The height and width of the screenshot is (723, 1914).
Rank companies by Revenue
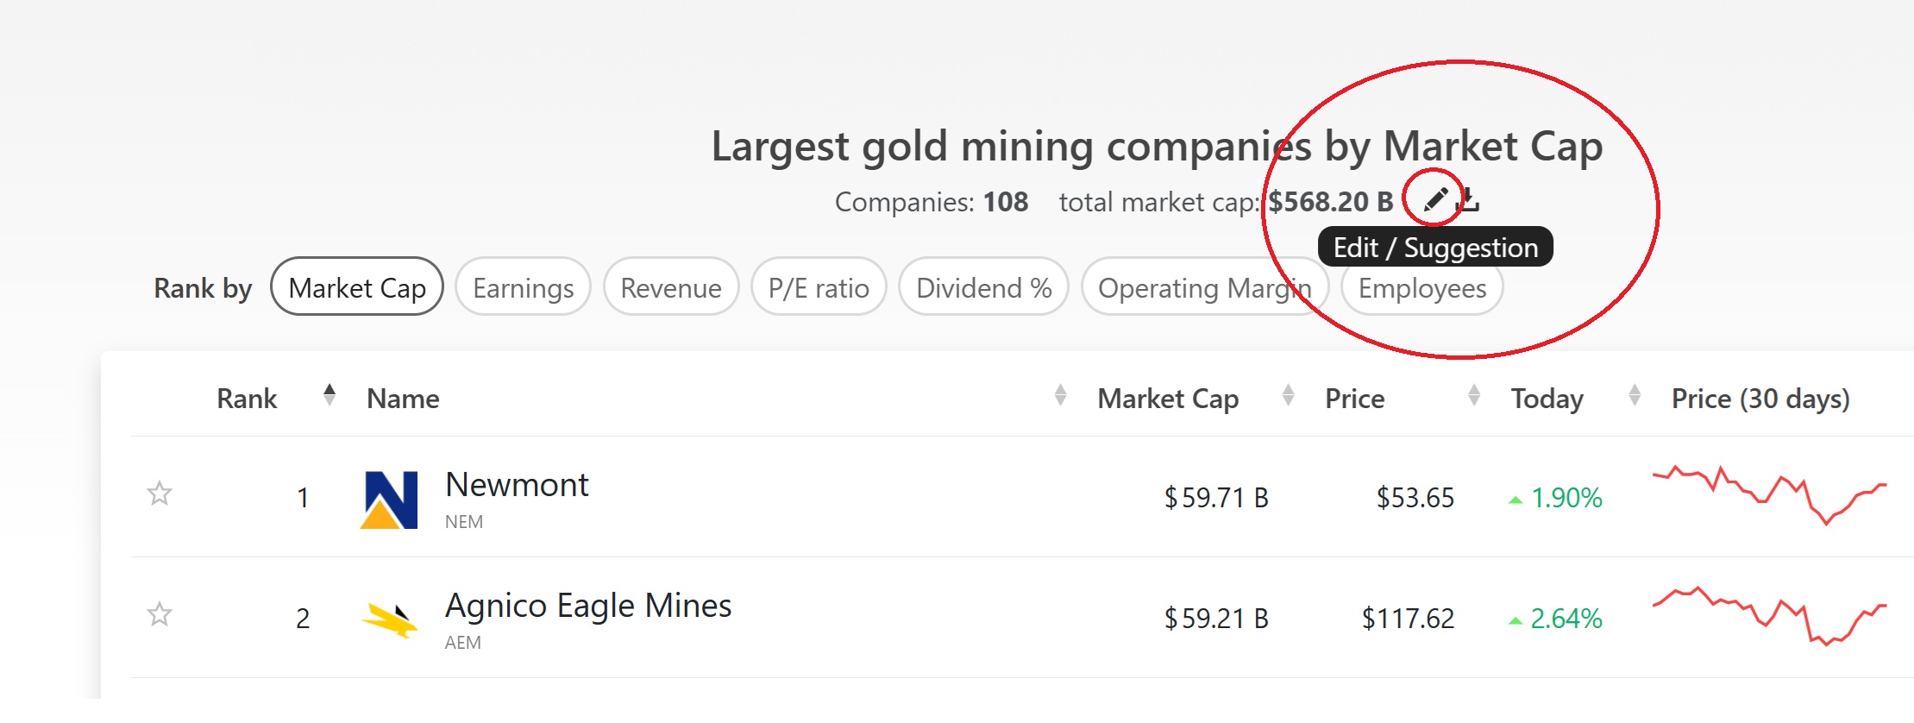pyautogui.click(x=671, y=287)
